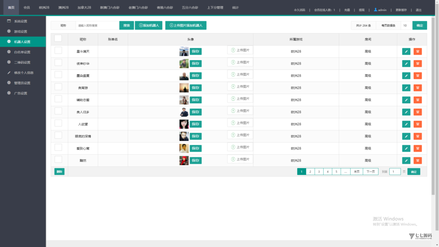Click the edit pencil icon for 星斗满天
Image resolution: width=439 pixels, height=247 pixels.
(x=406, y=51)
